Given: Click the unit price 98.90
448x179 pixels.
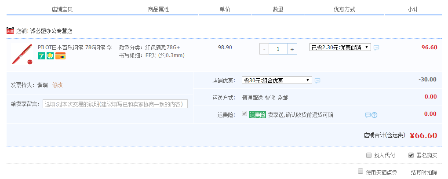Looking at the screenshot, I should tap(225, 47).
